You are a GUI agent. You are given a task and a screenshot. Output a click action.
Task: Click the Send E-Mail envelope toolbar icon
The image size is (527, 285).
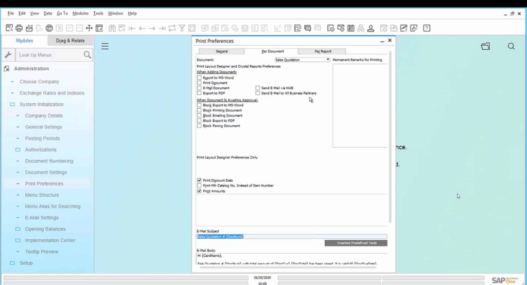tap(29, 28)
